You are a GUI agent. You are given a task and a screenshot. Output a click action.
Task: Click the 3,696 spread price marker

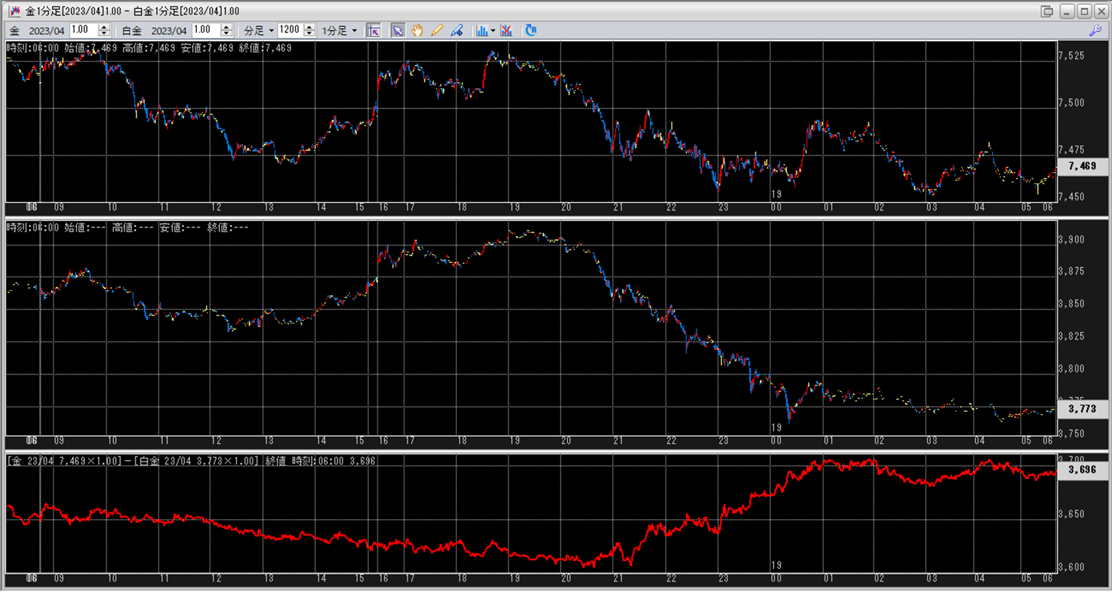(1082, 469)
